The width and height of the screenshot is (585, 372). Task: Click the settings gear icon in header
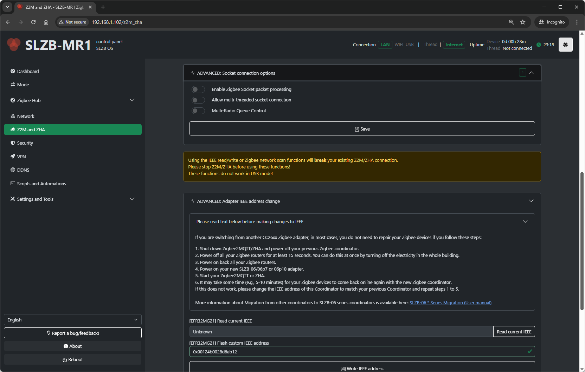(x=565, y=45)
